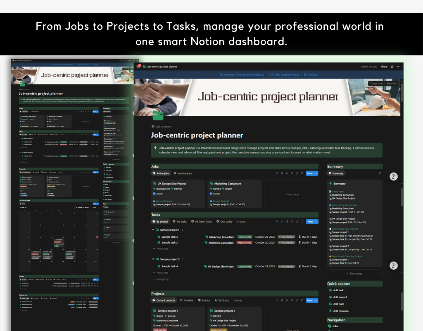Viewport: 423px width, 331px height.
Task: Switch to the Due today tab
Action: point(224,222)
